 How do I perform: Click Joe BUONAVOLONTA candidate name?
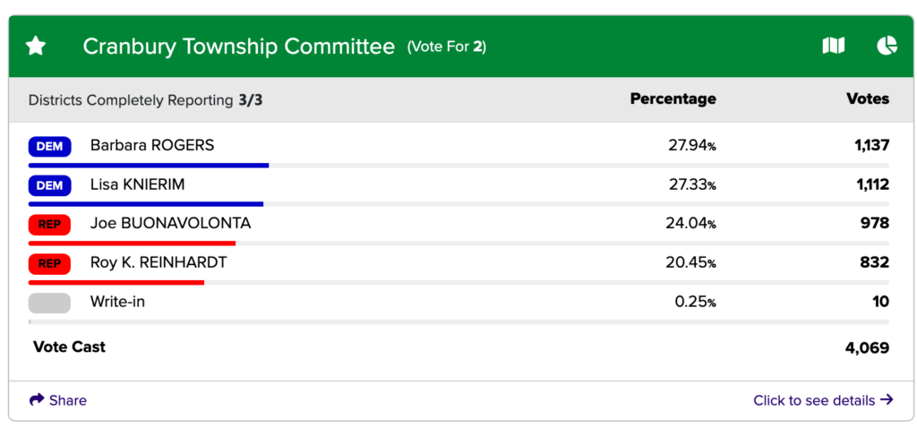(170, 223)
